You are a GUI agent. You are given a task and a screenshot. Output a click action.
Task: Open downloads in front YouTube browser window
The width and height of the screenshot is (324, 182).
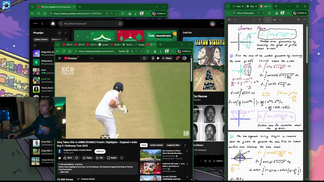click(160, 51)
